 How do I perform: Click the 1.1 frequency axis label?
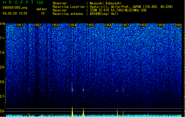click(3, 38)
